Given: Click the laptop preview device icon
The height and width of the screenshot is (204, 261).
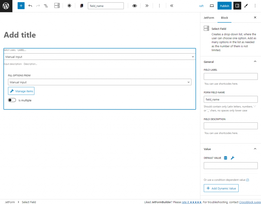Looking at the screenshot, I should [x=212, y=5].
